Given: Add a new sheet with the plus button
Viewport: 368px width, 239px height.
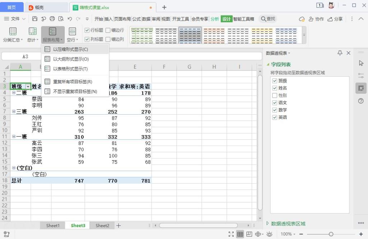Looking at the screenshot, I should (x=119, y=225).
